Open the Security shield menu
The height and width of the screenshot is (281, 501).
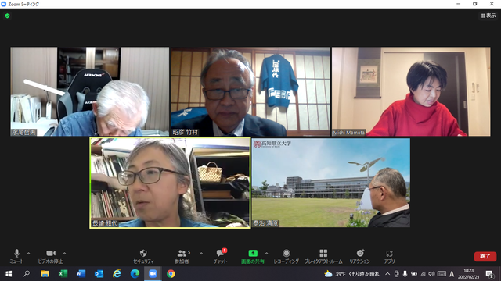click(143, 257)
